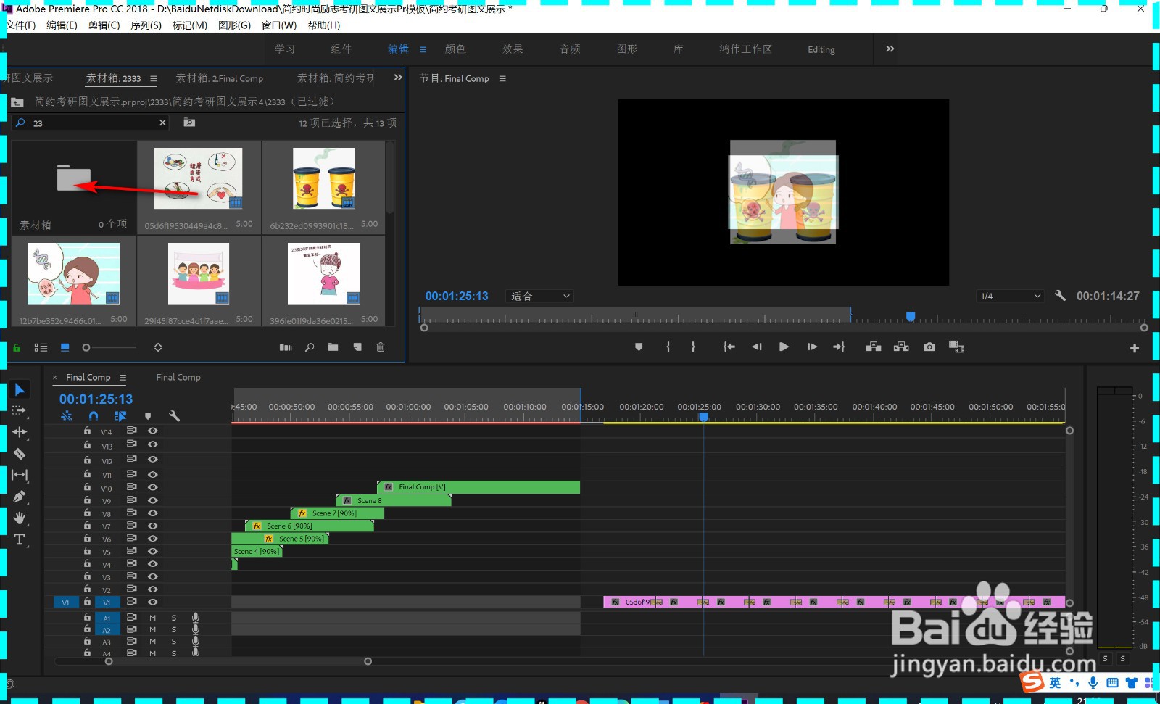Delete selection with trash icon
This screenshot has height=704, width=1160.
point(381,348)
